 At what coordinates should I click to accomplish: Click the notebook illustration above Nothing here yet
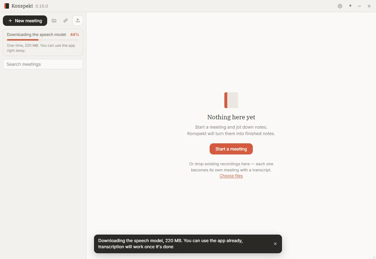(231, 100)
